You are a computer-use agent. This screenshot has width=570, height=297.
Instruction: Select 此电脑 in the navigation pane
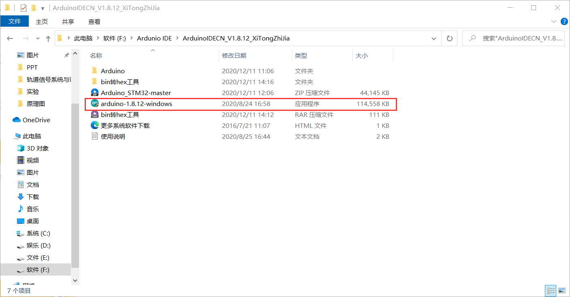(x=28, y=136)
